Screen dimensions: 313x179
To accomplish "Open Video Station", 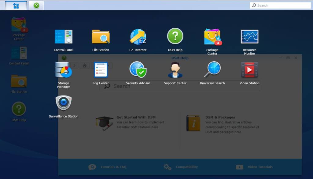I will [249, 73].
